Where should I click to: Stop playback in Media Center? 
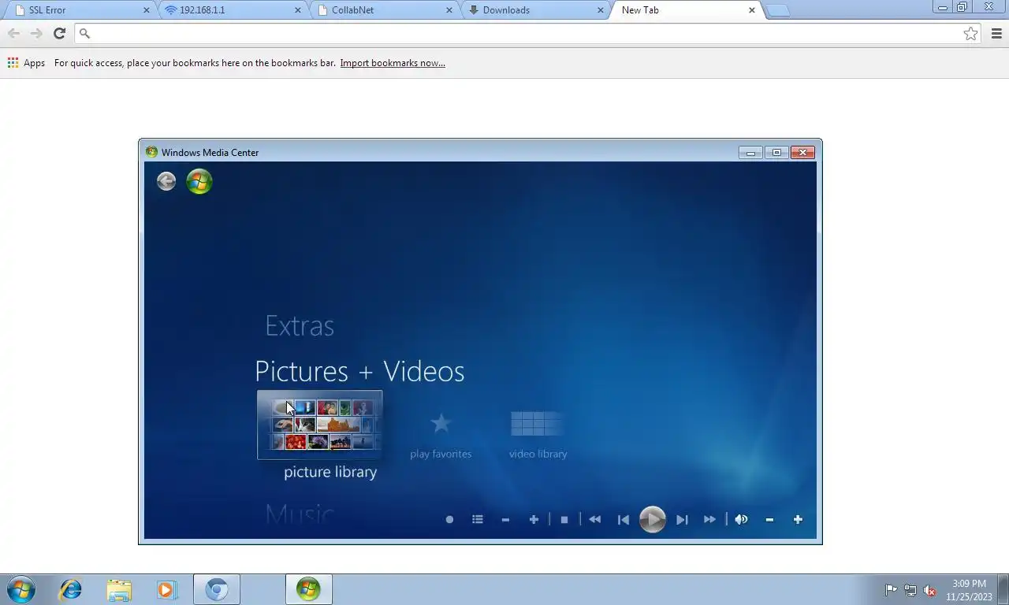click(564, 520)
